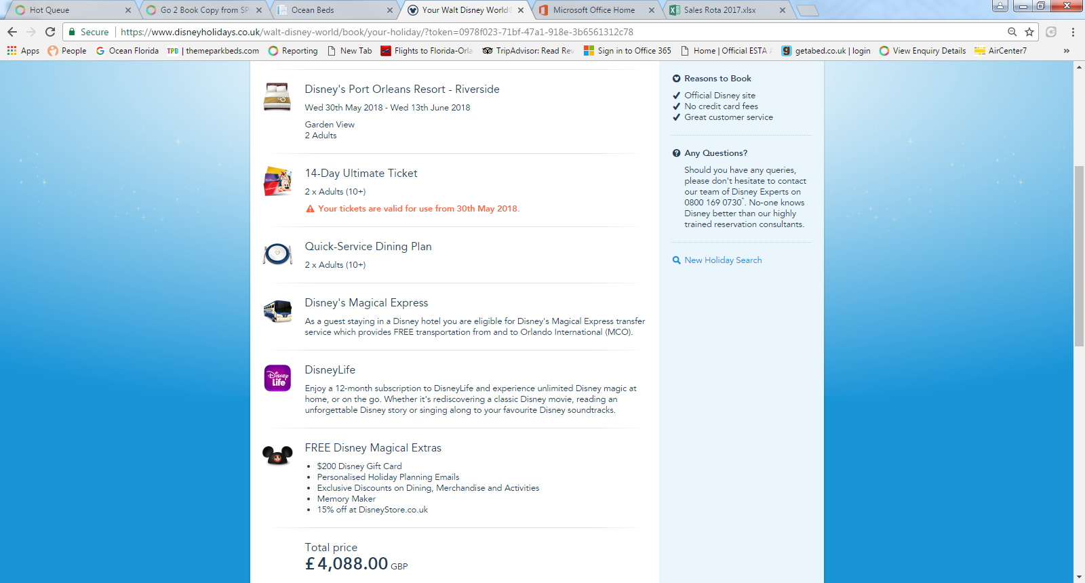1085x583 pixels.
Task: Open the themeparkbeds.com bookmark
Action: [213, 51]
